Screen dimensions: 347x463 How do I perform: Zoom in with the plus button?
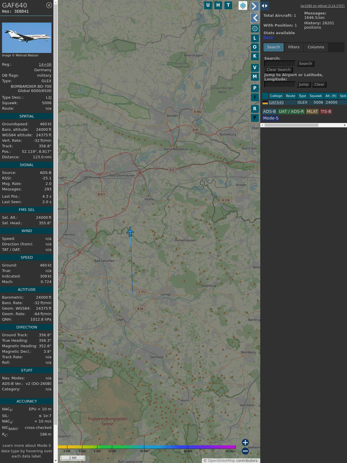click(x=245, y=442)
